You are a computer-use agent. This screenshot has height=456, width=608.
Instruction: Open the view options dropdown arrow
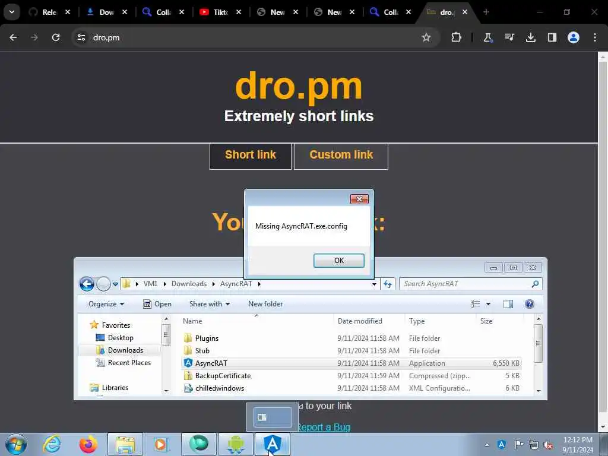[488, 304]
